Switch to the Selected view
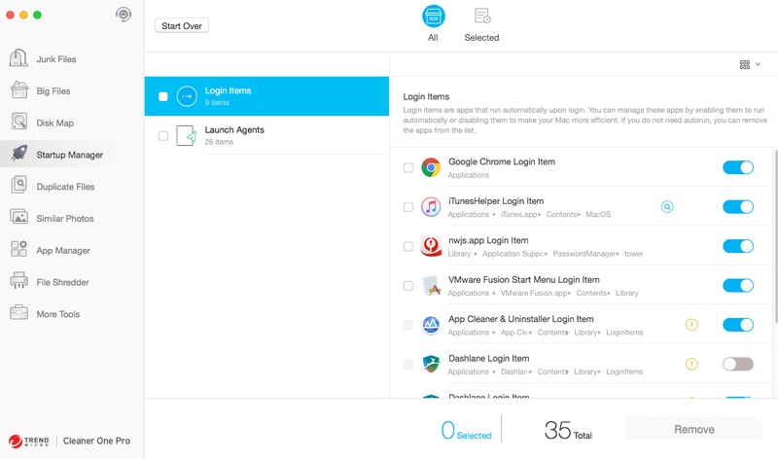 [x=481, y=24]
